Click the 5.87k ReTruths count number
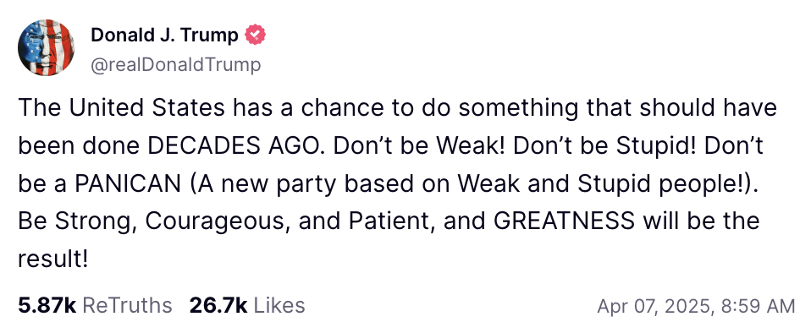 pos(47,306)
